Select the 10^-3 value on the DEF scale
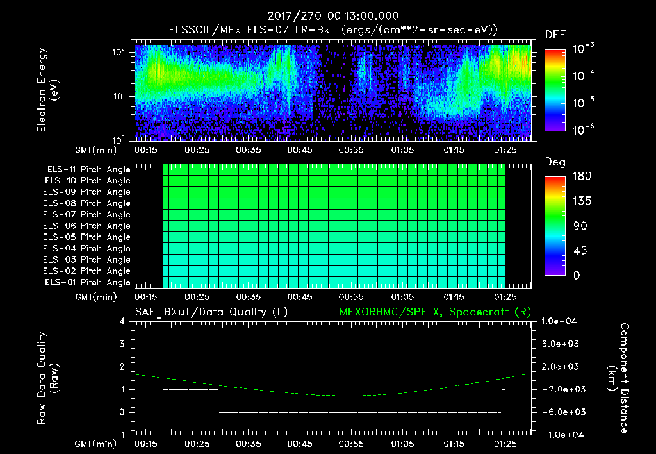 click(583, 49)
